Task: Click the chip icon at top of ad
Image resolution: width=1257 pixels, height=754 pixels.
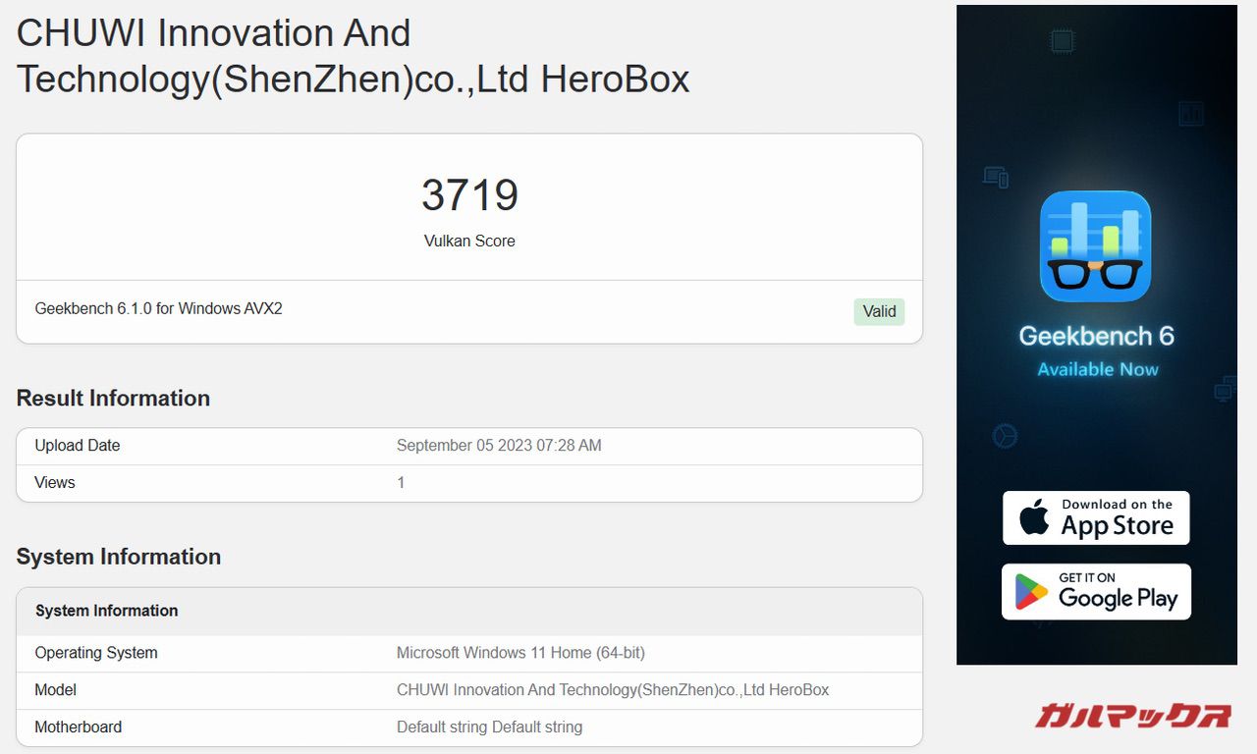Action: 1061,40
